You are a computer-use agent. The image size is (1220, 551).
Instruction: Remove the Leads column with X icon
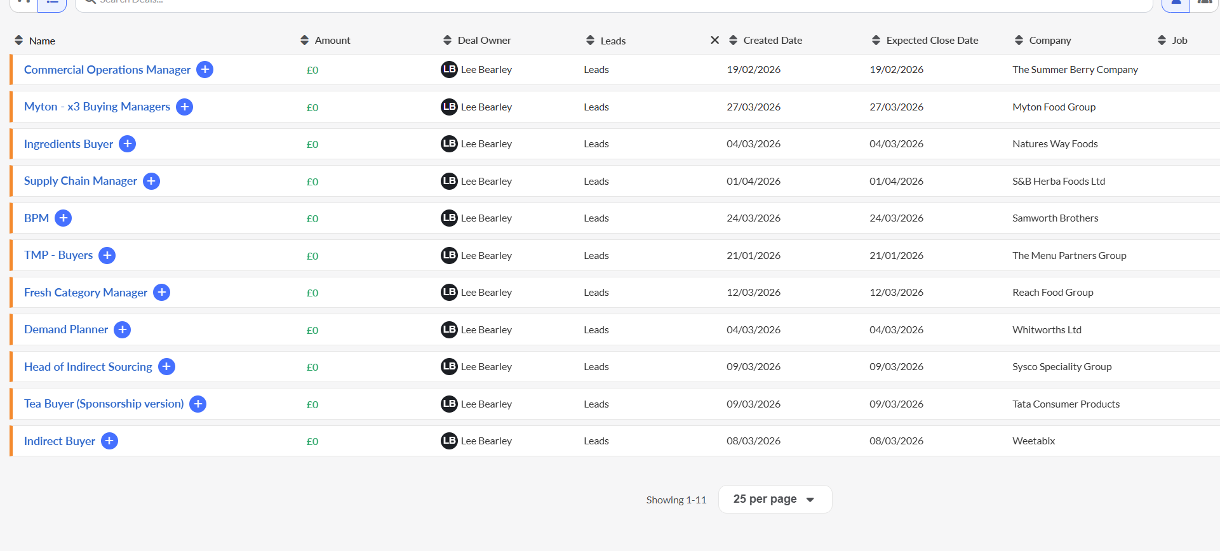point(714,40)
